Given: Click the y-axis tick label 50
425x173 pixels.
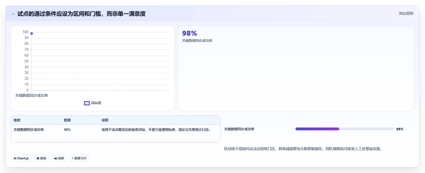Looking at the screenshot, I should click(26, 61).
